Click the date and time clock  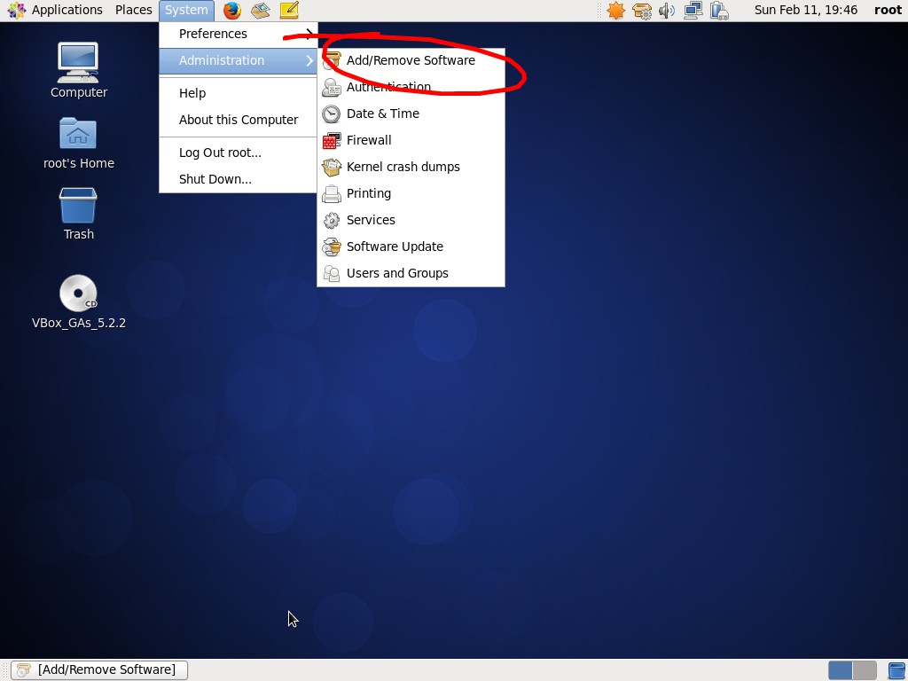[805, 10]
